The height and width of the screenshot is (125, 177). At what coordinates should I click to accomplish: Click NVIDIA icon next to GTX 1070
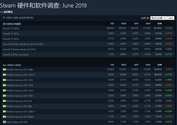click(4, 85)
